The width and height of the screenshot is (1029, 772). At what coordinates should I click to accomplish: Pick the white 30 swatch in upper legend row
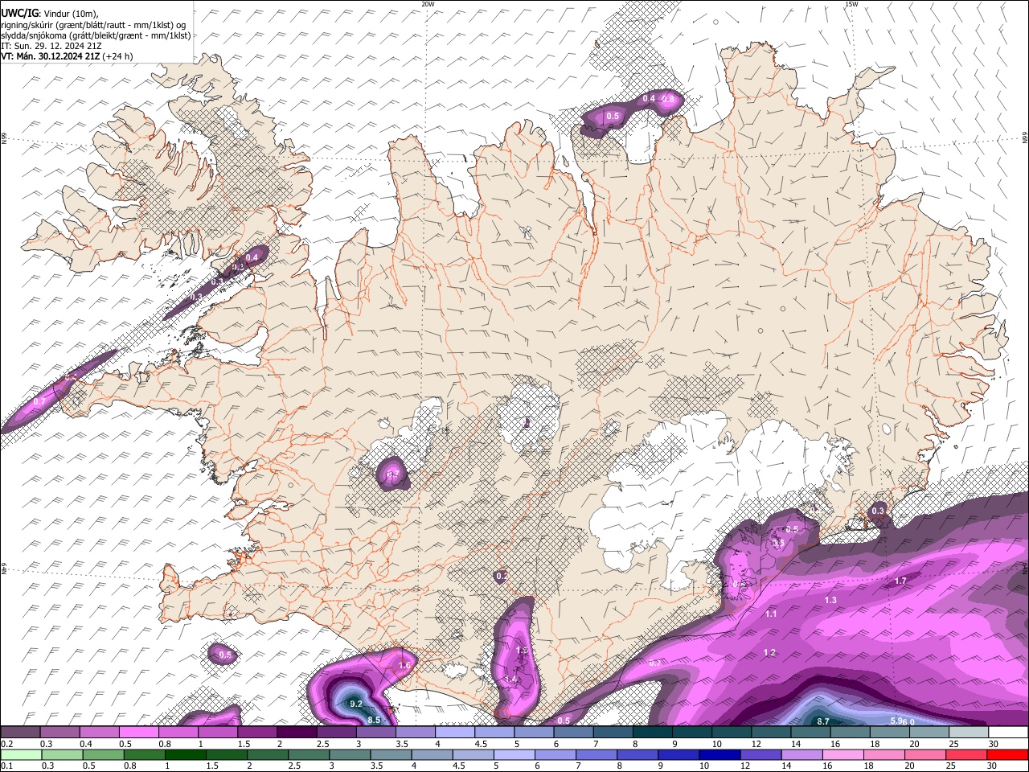click(1008, 732)
